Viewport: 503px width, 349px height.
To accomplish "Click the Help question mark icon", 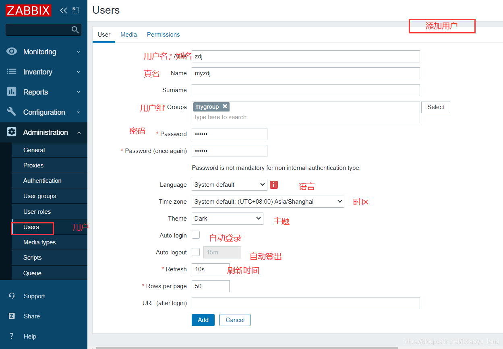I will [12, 336].
